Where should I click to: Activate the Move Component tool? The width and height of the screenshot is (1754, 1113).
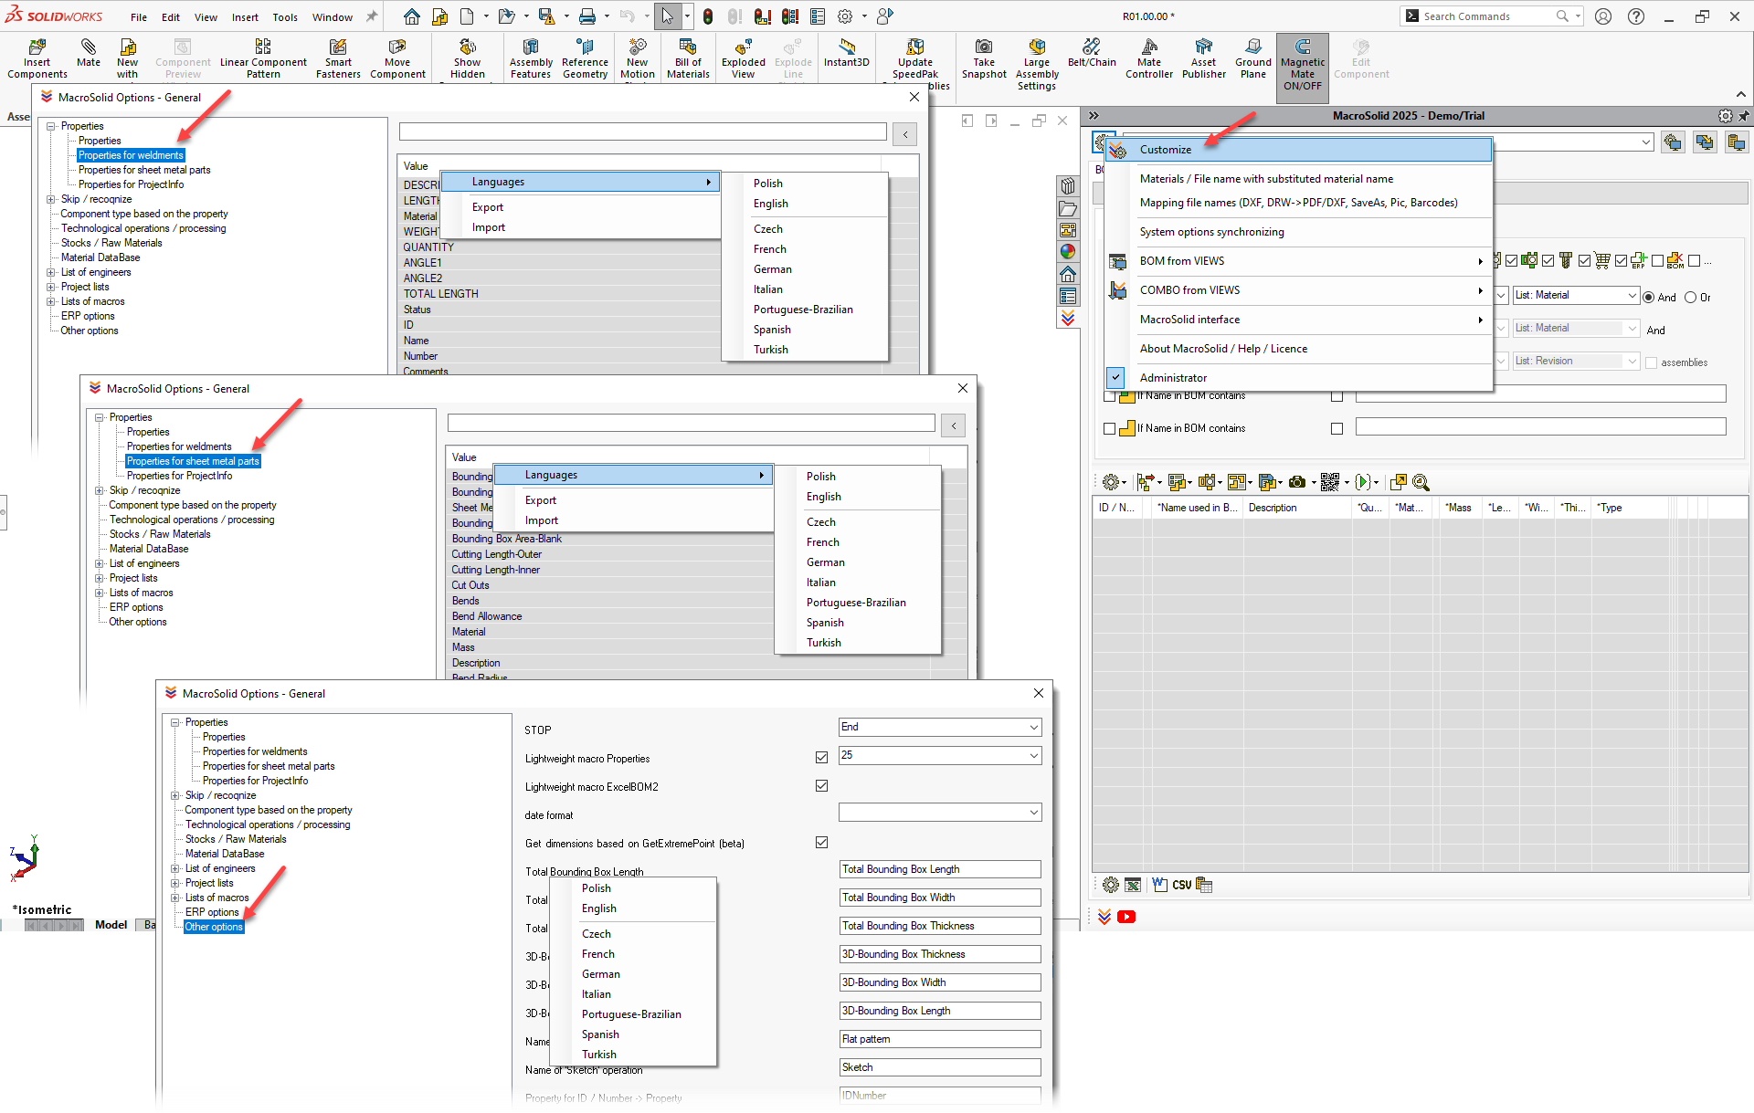[x=397, y=58]
